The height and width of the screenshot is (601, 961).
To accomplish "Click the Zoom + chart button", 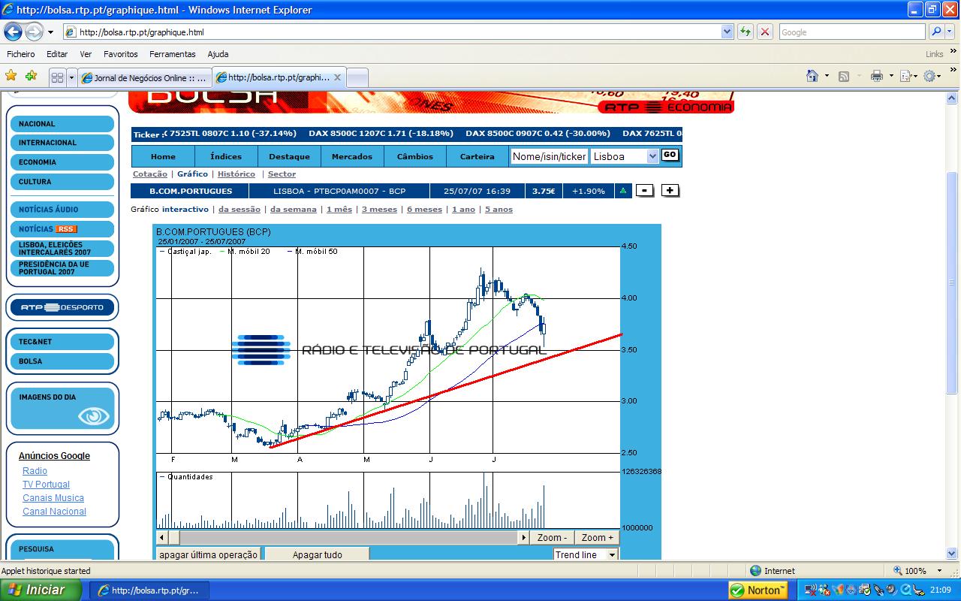I will tap(598, 538).
